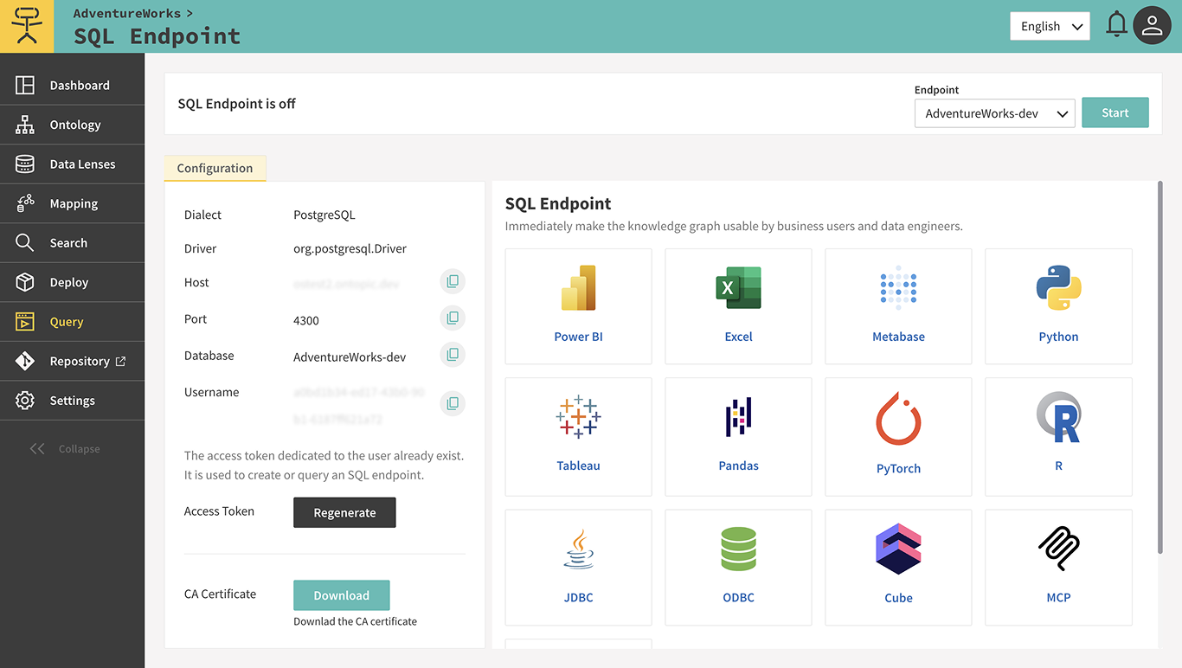Open the Tableau connector card
This screenshot has height=668, width=1182.
pyautogui.click(x=578, y=437)
